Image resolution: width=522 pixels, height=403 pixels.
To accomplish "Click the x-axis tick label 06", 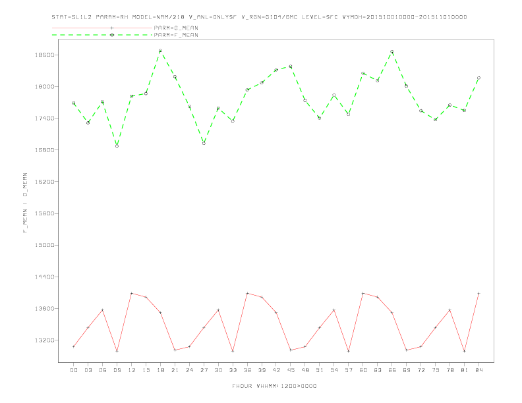I will coord(103,370).
